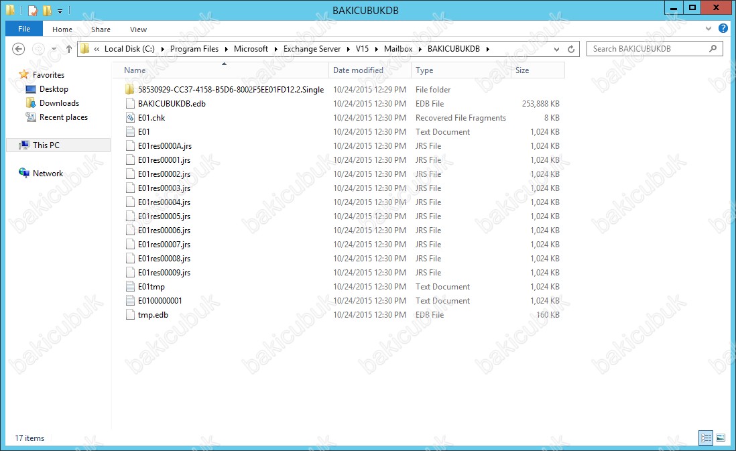Viewport: 736px width, 451px height.
Task: Expand the breadcrumb arrow after BAKICUBUKDB
Action: (488, 49)
